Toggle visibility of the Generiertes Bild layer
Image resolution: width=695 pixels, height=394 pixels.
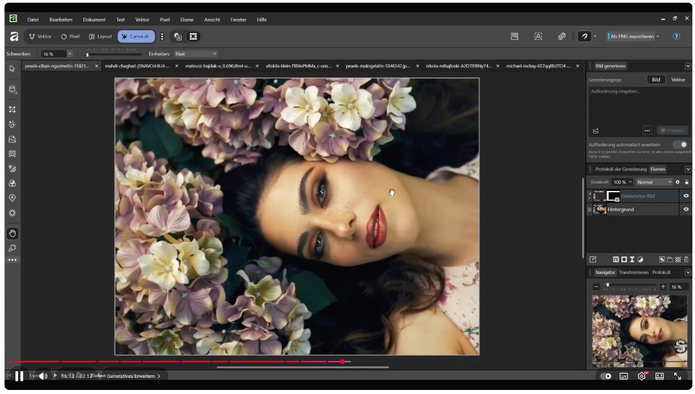[x=686, y=196]
